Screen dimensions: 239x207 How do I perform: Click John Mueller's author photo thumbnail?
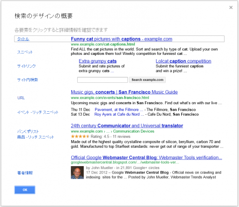(x=77, y=173)
